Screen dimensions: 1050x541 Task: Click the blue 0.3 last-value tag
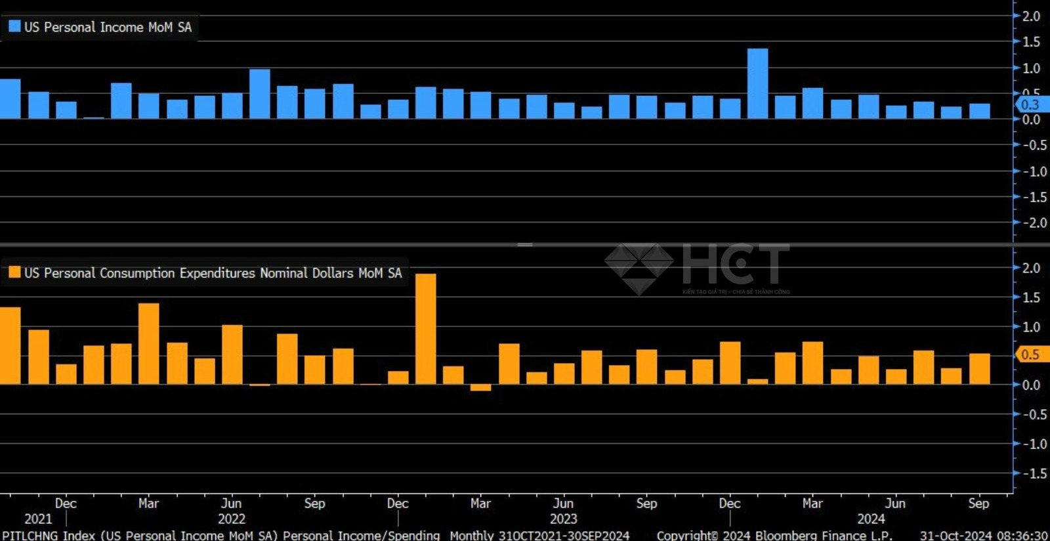[1030, 104]
